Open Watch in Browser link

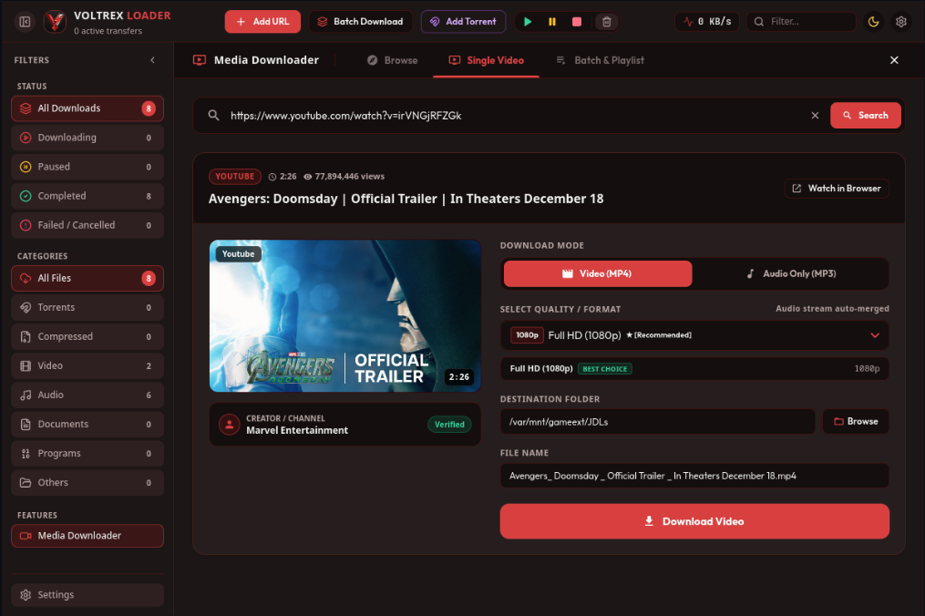(x=837, y=189)
